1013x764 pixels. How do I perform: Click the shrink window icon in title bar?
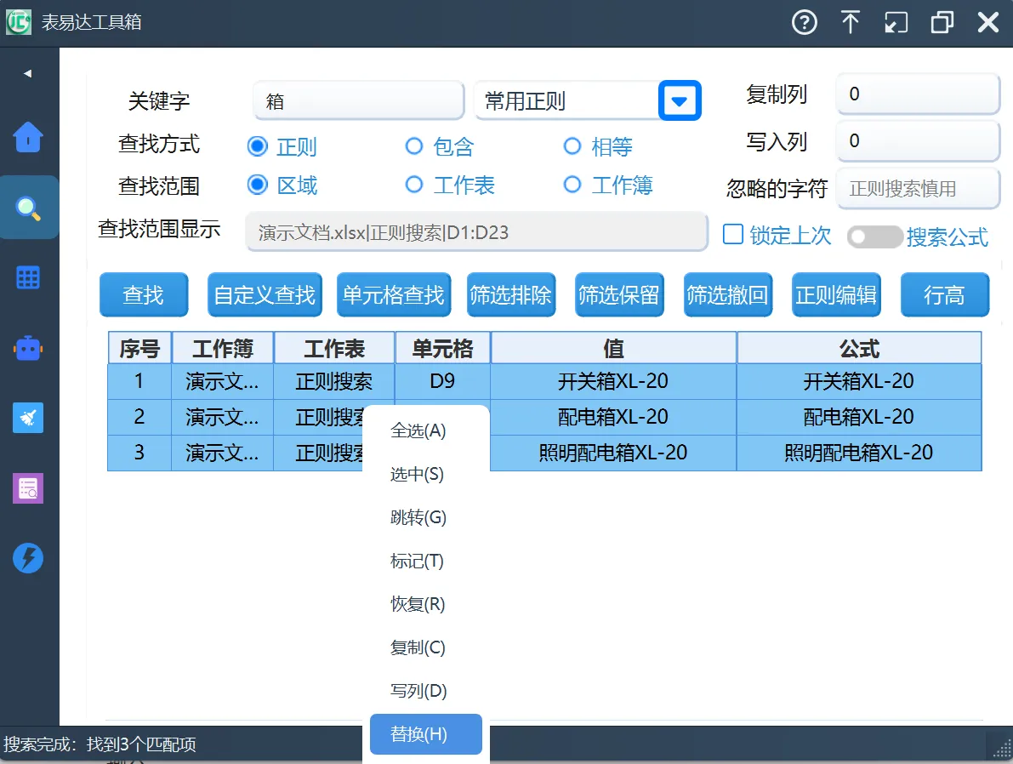tap(896, 23)
